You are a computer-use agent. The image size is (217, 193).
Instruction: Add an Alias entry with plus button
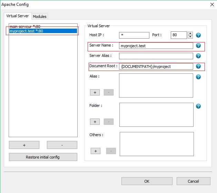(95, 93)
